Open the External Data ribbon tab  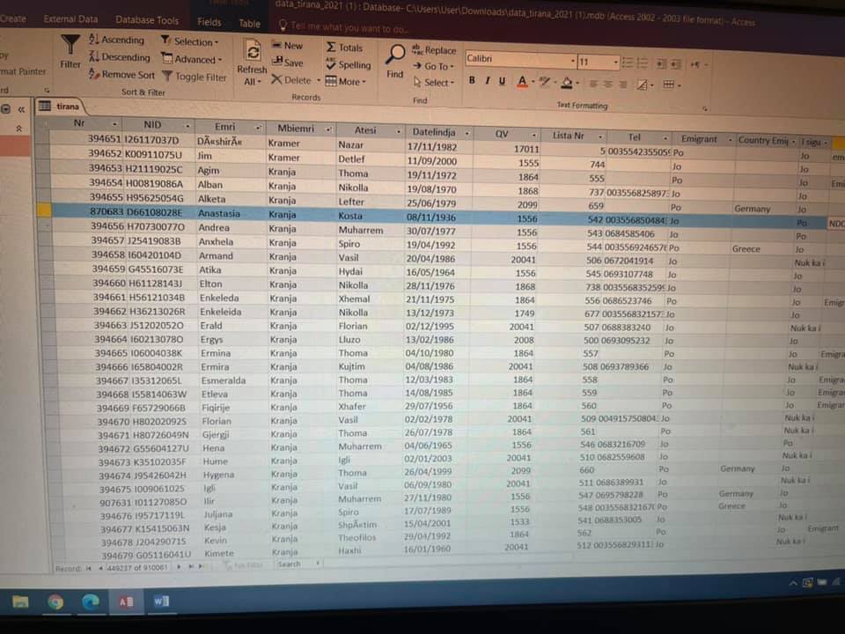[70, 19]
